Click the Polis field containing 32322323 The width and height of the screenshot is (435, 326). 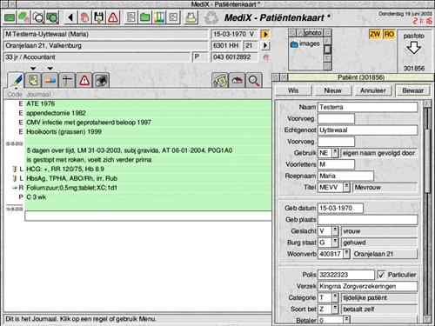pos(346,275)
